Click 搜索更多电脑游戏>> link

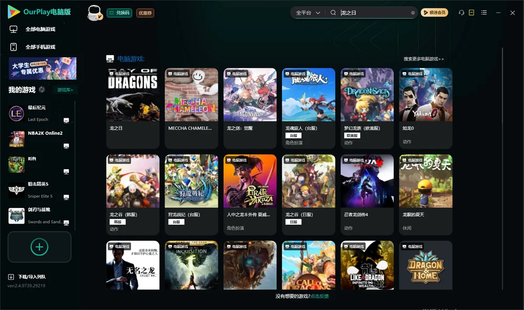tap(423, 59)
